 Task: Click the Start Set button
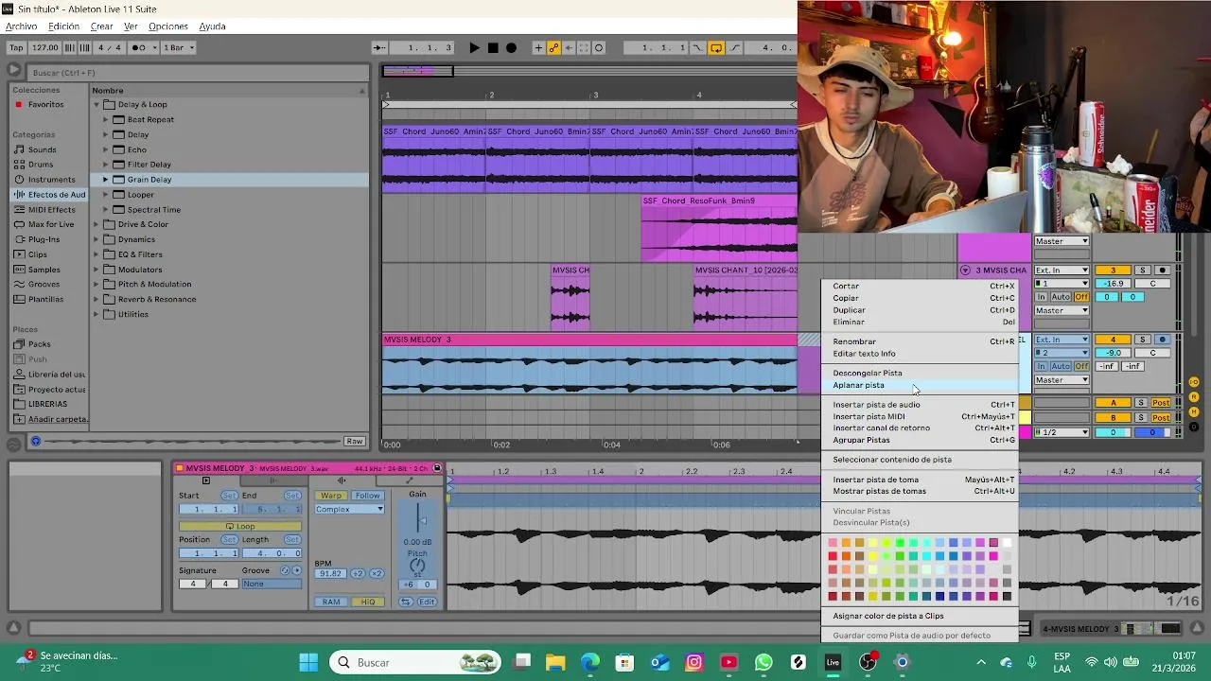[229, 496]
